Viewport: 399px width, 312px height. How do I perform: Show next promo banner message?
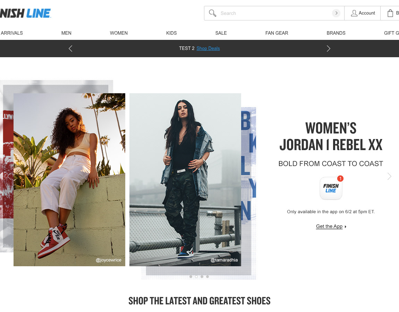click(328, 49)
